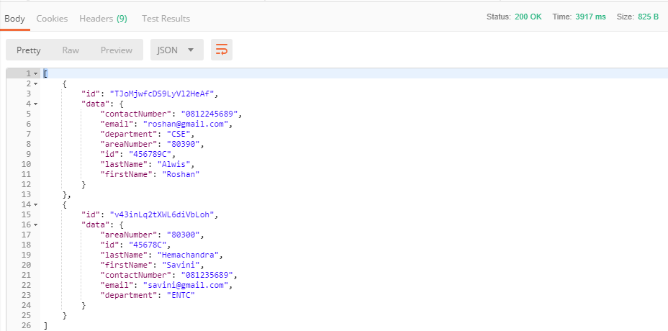Select the Preview view mode
Image resolution: width=668 pixels, height=331 pixels.
pyautogui.click(x=117, y=50)
